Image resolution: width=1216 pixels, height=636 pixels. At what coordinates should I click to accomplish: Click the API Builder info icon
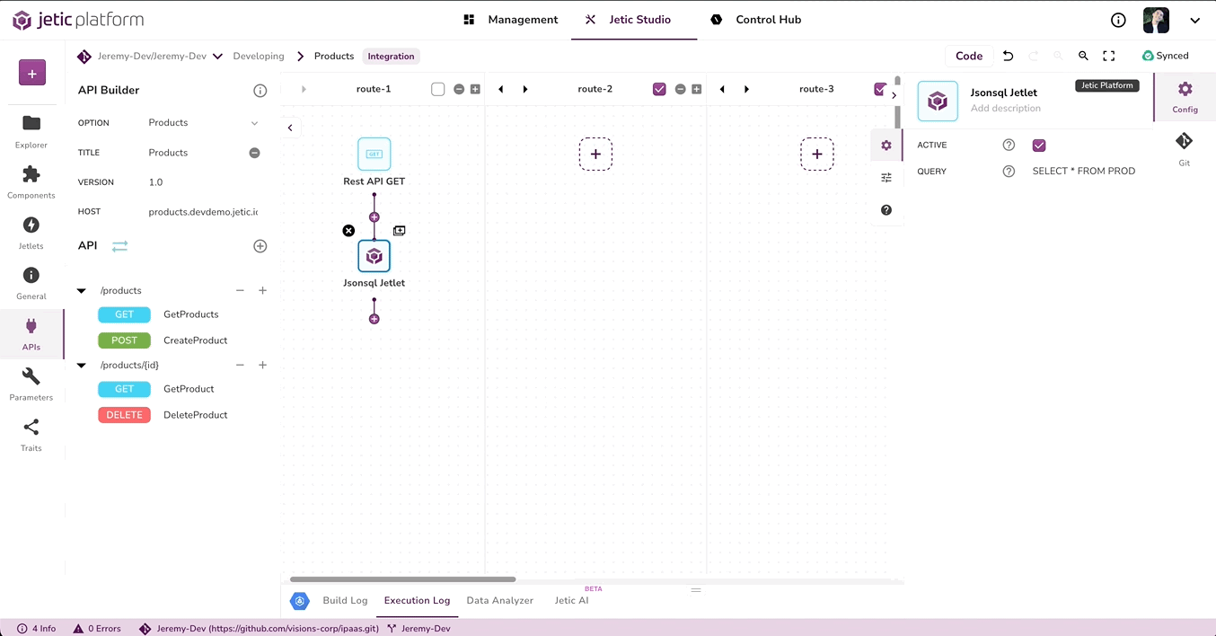[x=260, y=91]
